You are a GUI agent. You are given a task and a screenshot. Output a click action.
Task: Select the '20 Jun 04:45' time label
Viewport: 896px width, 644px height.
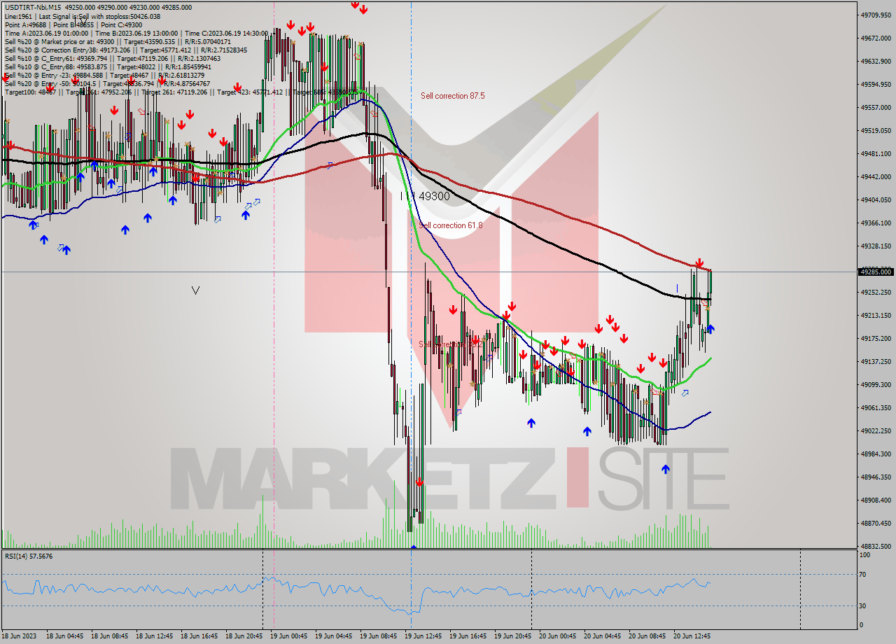[602, 636]
